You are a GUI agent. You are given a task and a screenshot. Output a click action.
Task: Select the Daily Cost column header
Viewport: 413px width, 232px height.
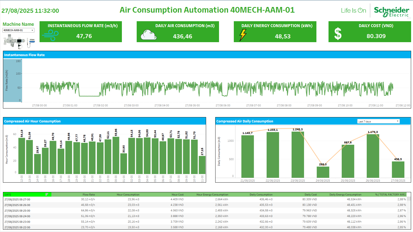310,194
